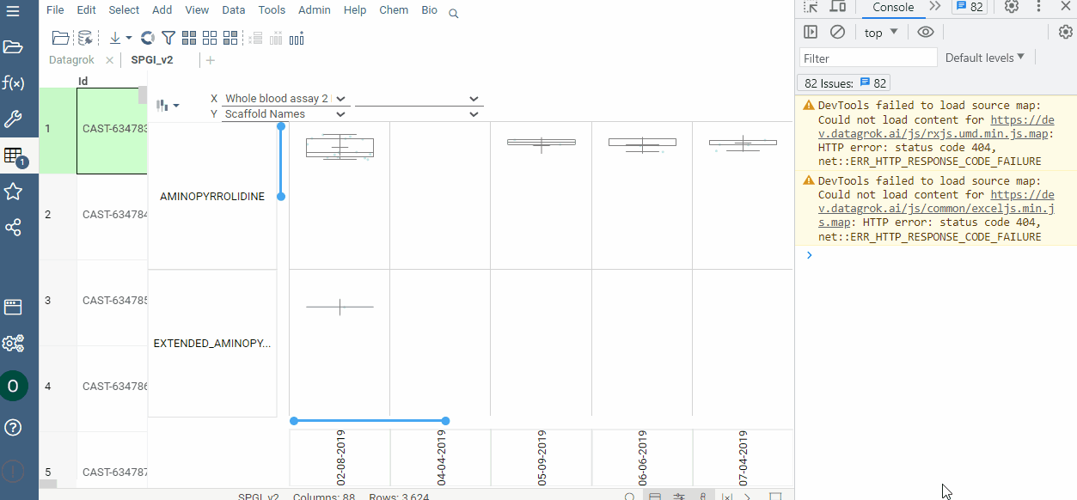This screenshot has width=1077, height=500.
Task: Open the filter funnel toolbar icon
Action: (x=168, y=38)
